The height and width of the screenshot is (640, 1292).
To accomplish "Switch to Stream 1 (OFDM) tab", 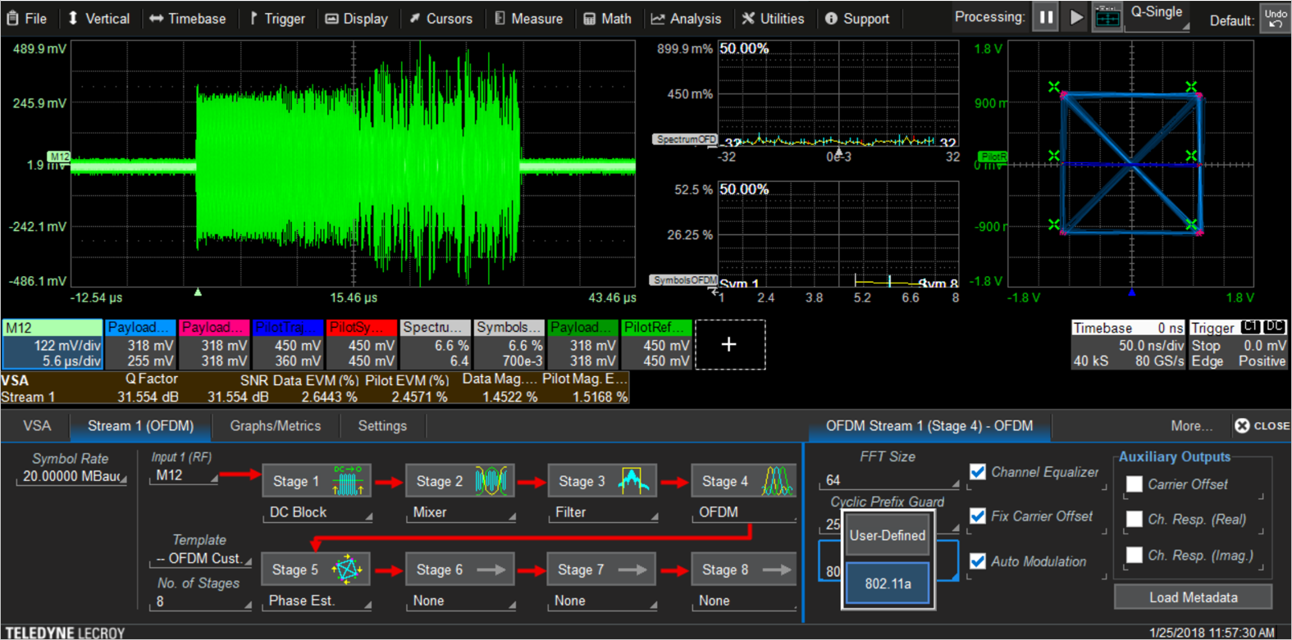I will point(140,426).
